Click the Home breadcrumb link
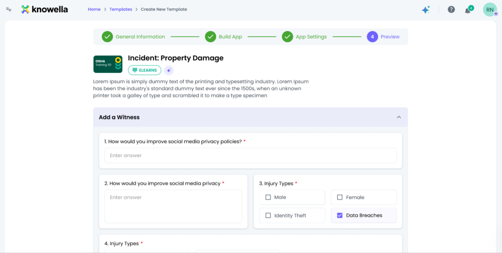 (94, 9)
